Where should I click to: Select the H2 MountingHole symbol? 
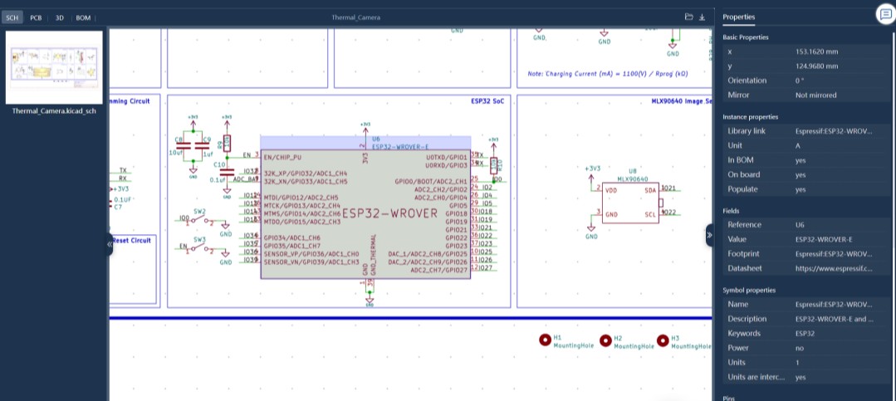(605, 340)
